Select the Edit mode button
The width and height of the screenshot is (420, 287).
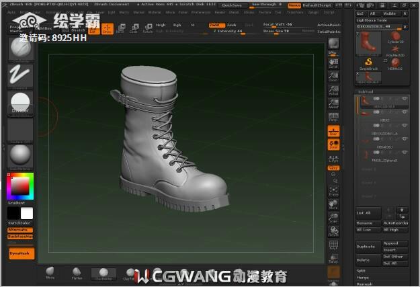[93, 29]
